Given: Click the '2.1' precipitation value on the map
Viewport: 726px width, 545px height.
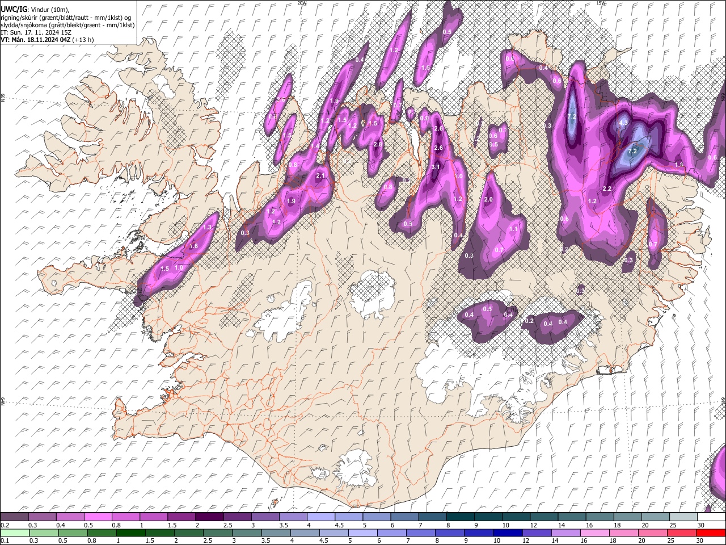Looking at the screenshot, I should click(x=320, y=176).
